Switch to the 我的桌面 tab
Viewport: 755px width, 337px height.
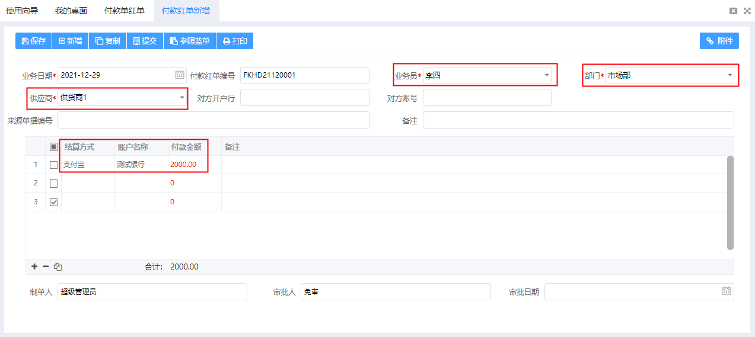[71, 11]
